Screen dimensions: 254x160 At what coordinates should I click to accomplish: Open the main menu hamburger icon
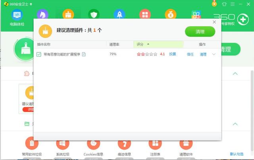(x=233, y=4)
